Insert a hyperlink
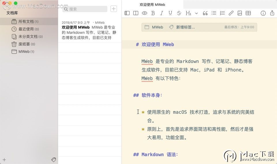 click(231, 13)
